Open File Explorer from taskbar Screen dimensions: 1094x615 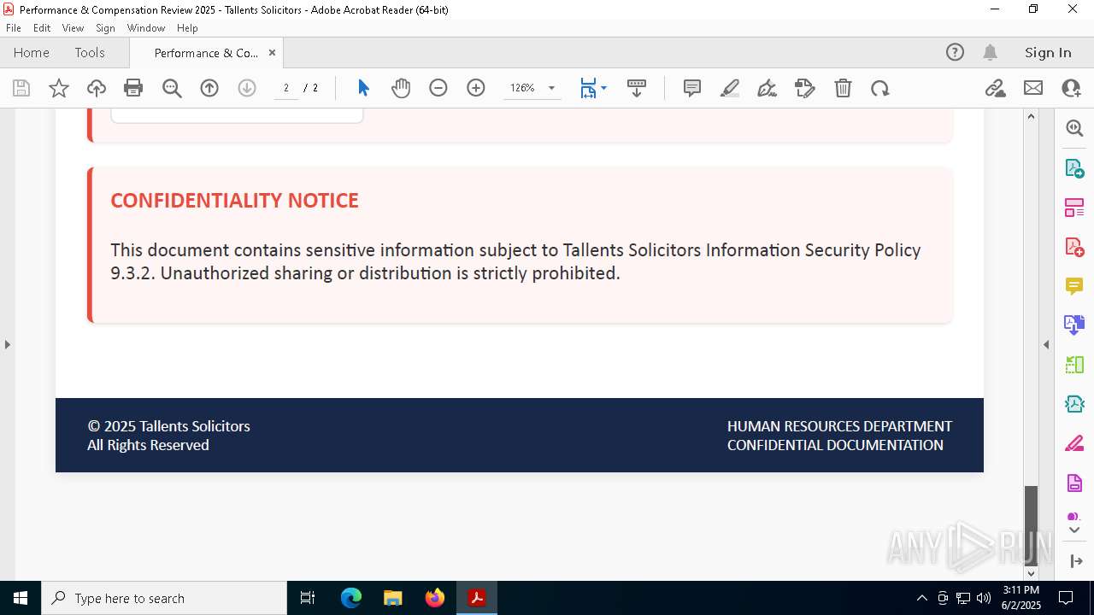pos(393,598)
